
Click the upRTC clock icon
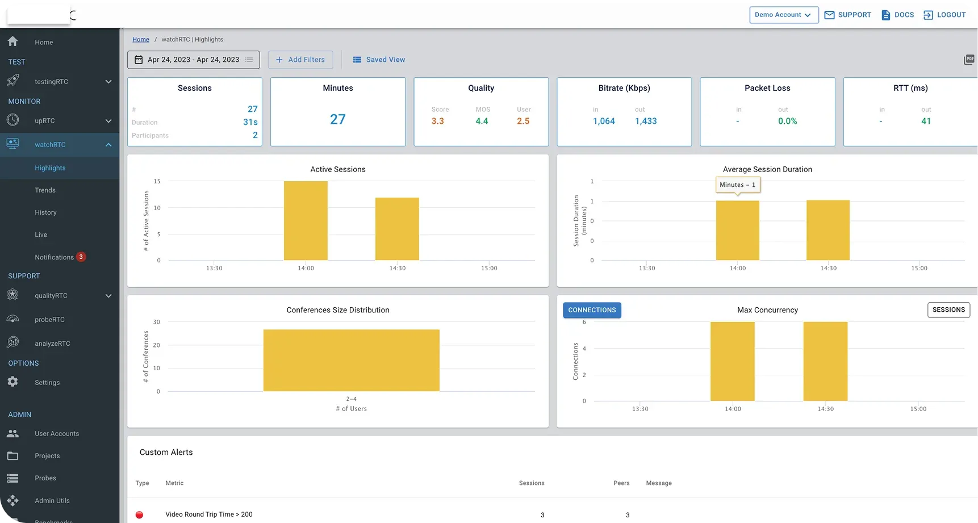tap(12, 120)
